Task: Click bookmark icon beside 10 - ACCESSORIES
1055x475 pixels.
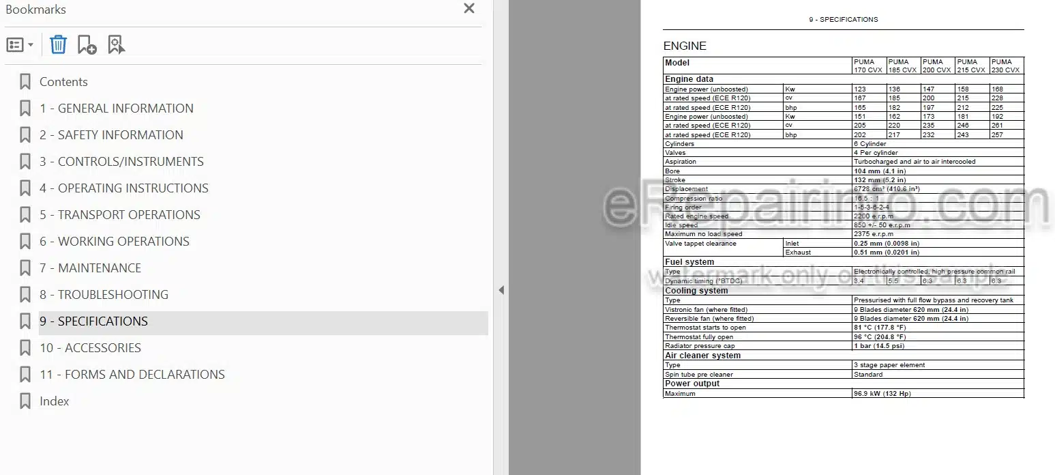Action: [25, 348]
